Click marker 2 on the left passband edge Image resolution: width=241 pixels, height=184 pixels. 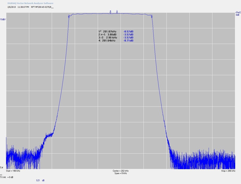point(69,16)
